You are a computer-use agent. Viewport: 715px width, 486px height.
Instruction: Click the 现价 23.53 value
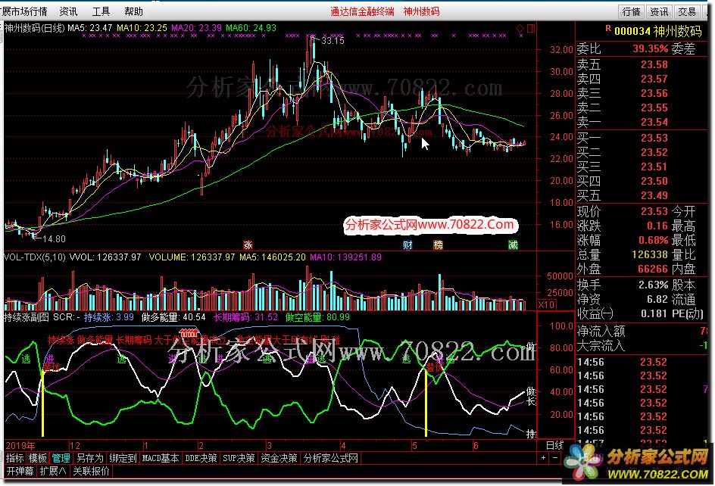click(654, 211)
